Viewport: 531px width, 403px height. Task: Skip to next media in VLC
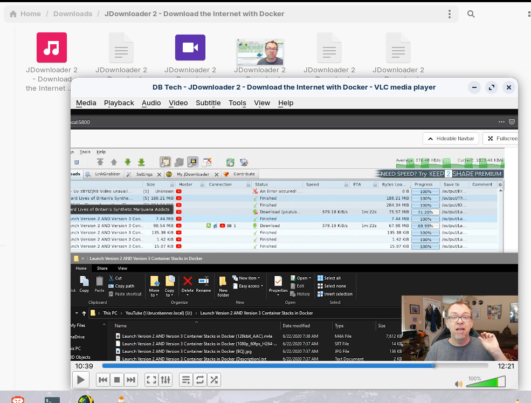[131, 380]
